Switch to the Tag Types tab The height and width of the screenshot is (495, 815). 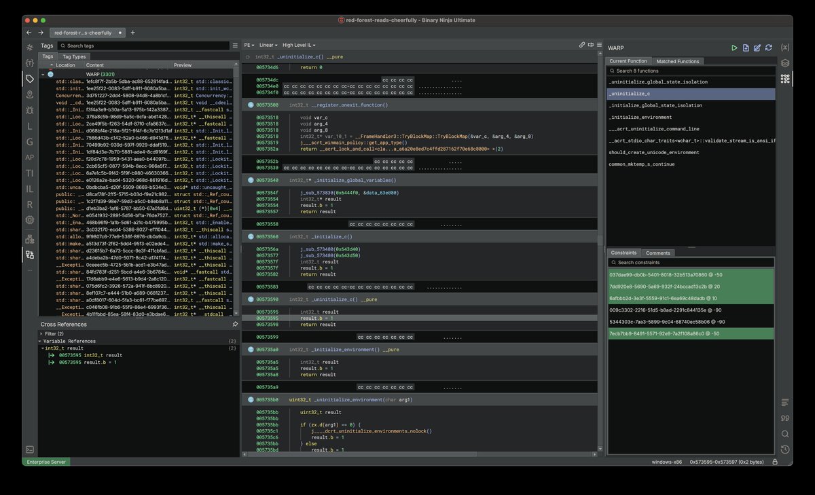(x=74, y=56)
